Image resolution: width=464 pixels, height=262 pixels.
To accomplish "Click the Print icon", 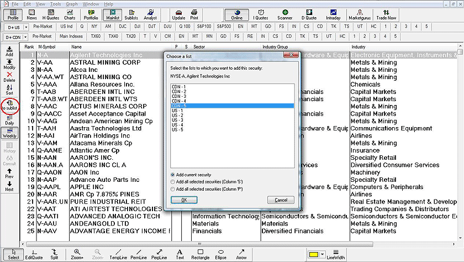I will 194,14.
